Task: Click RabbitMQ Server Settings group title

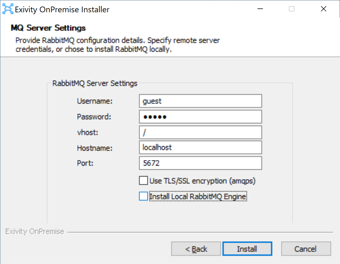Action: click(95, 83)
